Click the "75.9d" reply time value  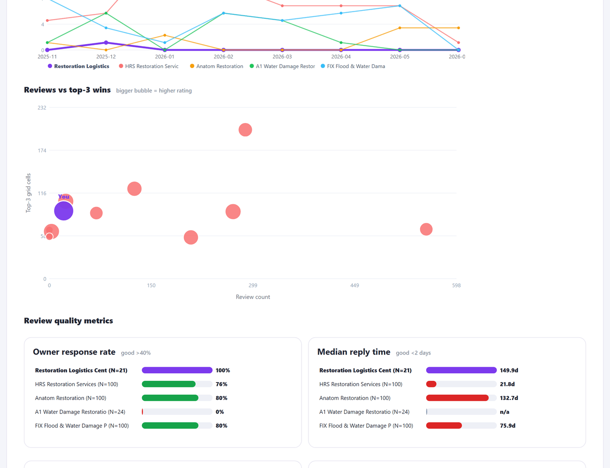[508, 426]
